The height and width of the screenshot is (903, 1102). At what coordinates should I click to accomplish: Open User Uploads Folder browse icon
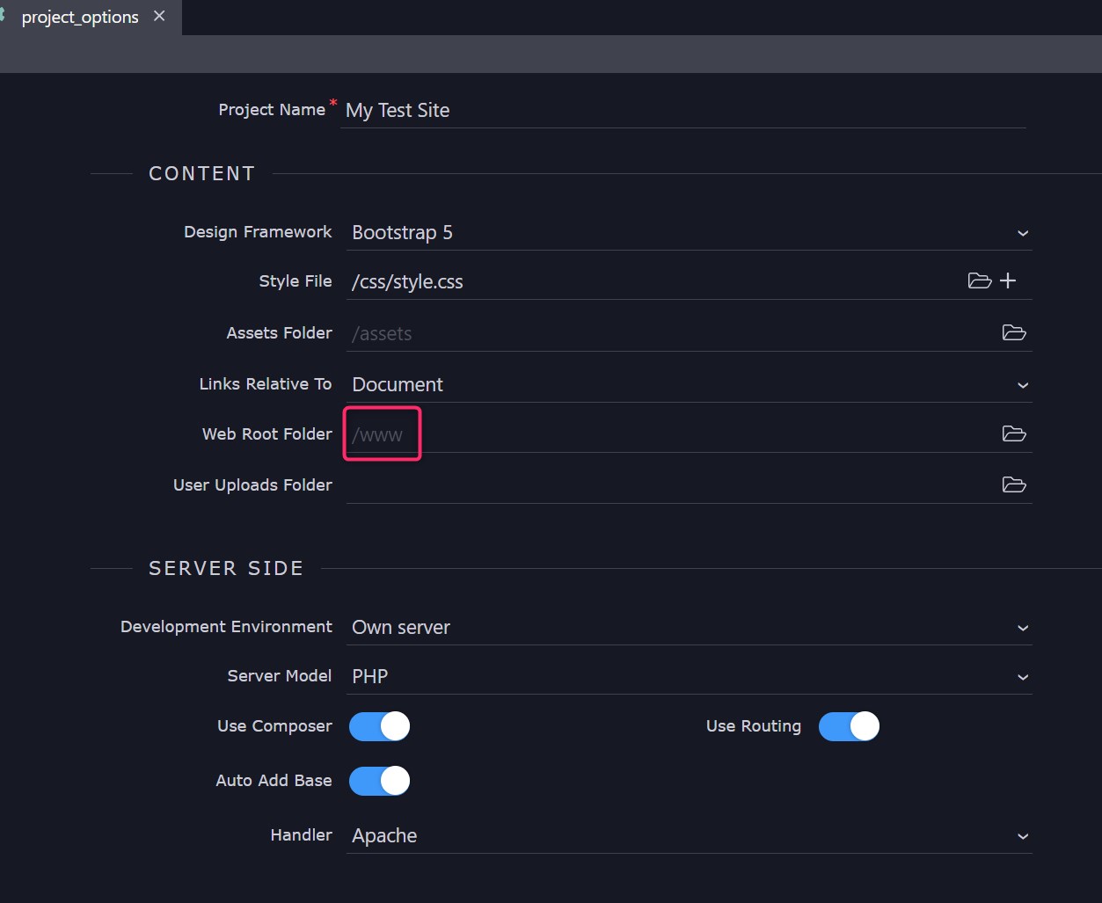coord(1013,484)
